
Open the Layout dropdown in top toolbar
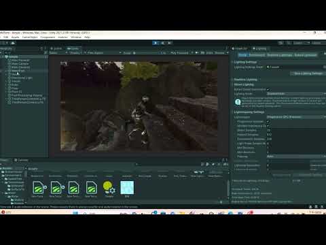[x=318, y=43]
